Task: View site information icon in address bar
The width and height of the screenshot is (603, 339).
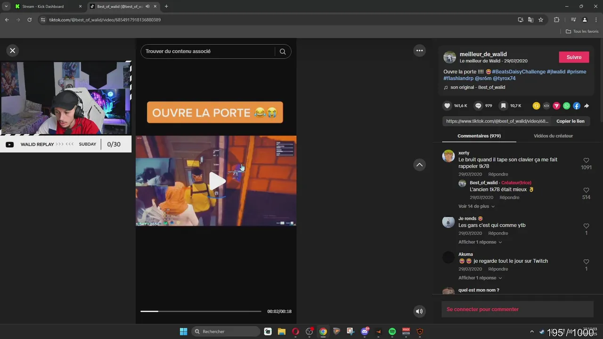Action: coord(43,20)
